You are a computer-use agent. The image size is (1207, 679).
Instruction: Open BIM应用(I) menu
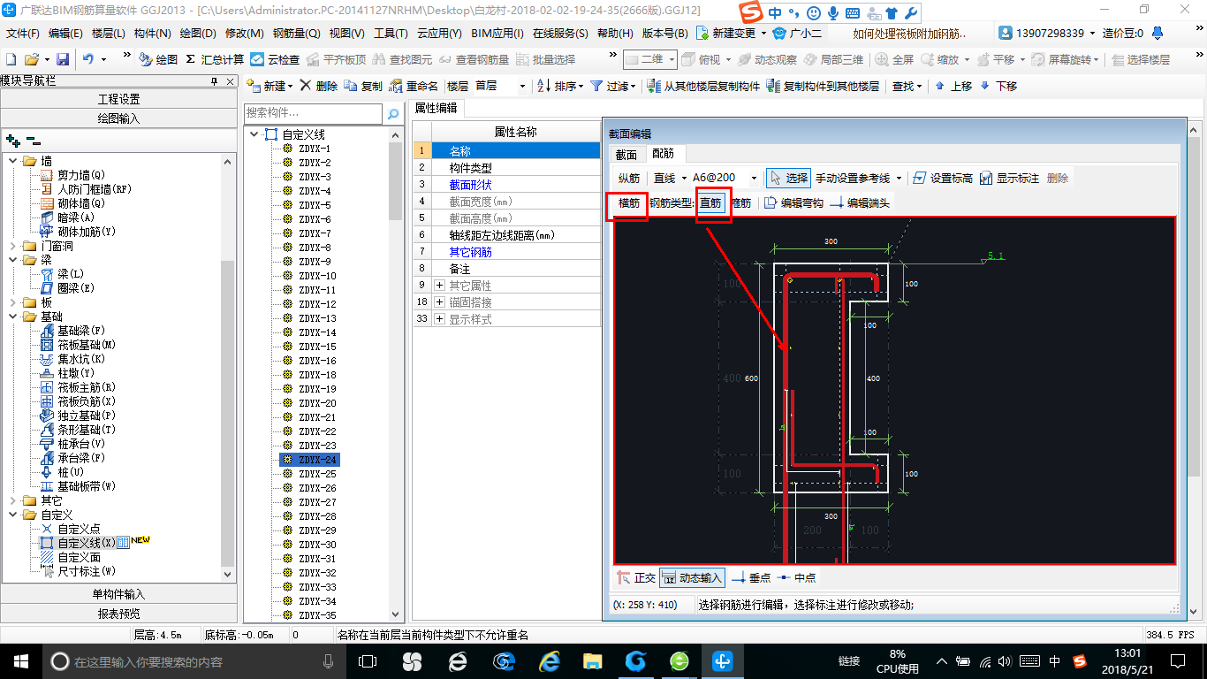497,33
